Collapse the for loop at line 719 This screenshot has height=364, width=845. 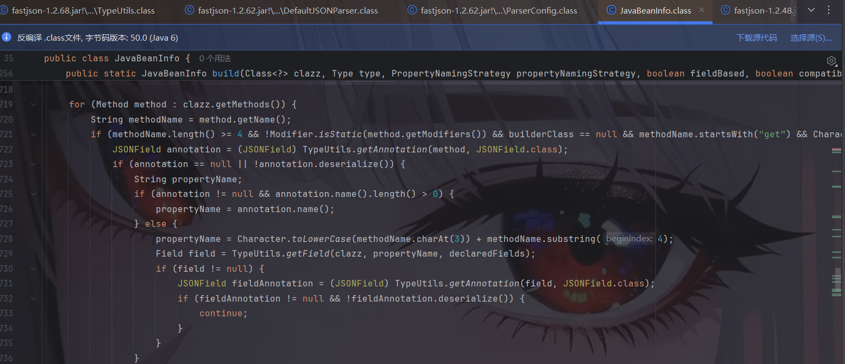click(34, 104)
